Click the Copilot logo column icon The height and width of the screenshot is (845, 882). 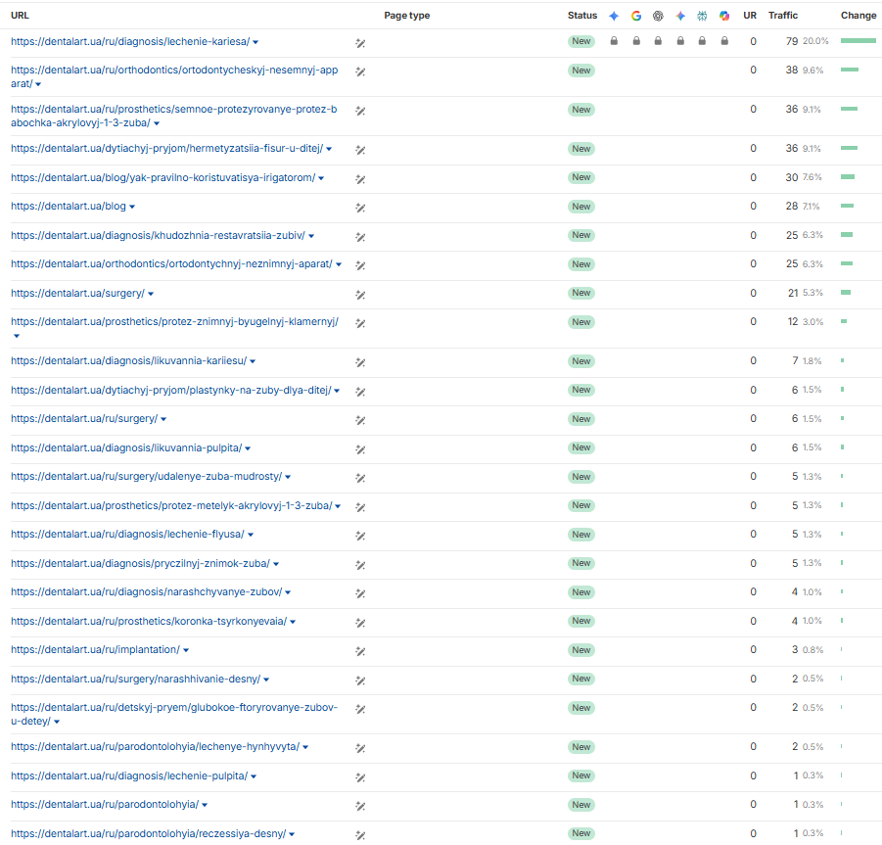tap(724, 16)
